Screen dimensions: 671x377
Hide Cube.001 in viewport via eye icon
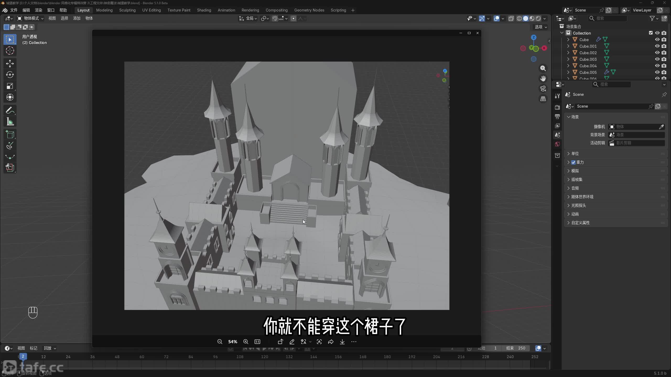(657, 46)
